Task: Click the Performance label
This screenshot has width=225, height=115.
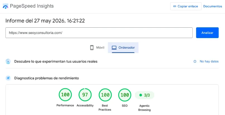Action: pos(65,105)
